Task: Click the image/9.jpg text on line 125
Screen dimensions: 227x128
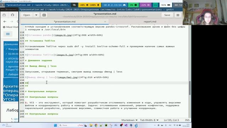Action: [65, 55]
